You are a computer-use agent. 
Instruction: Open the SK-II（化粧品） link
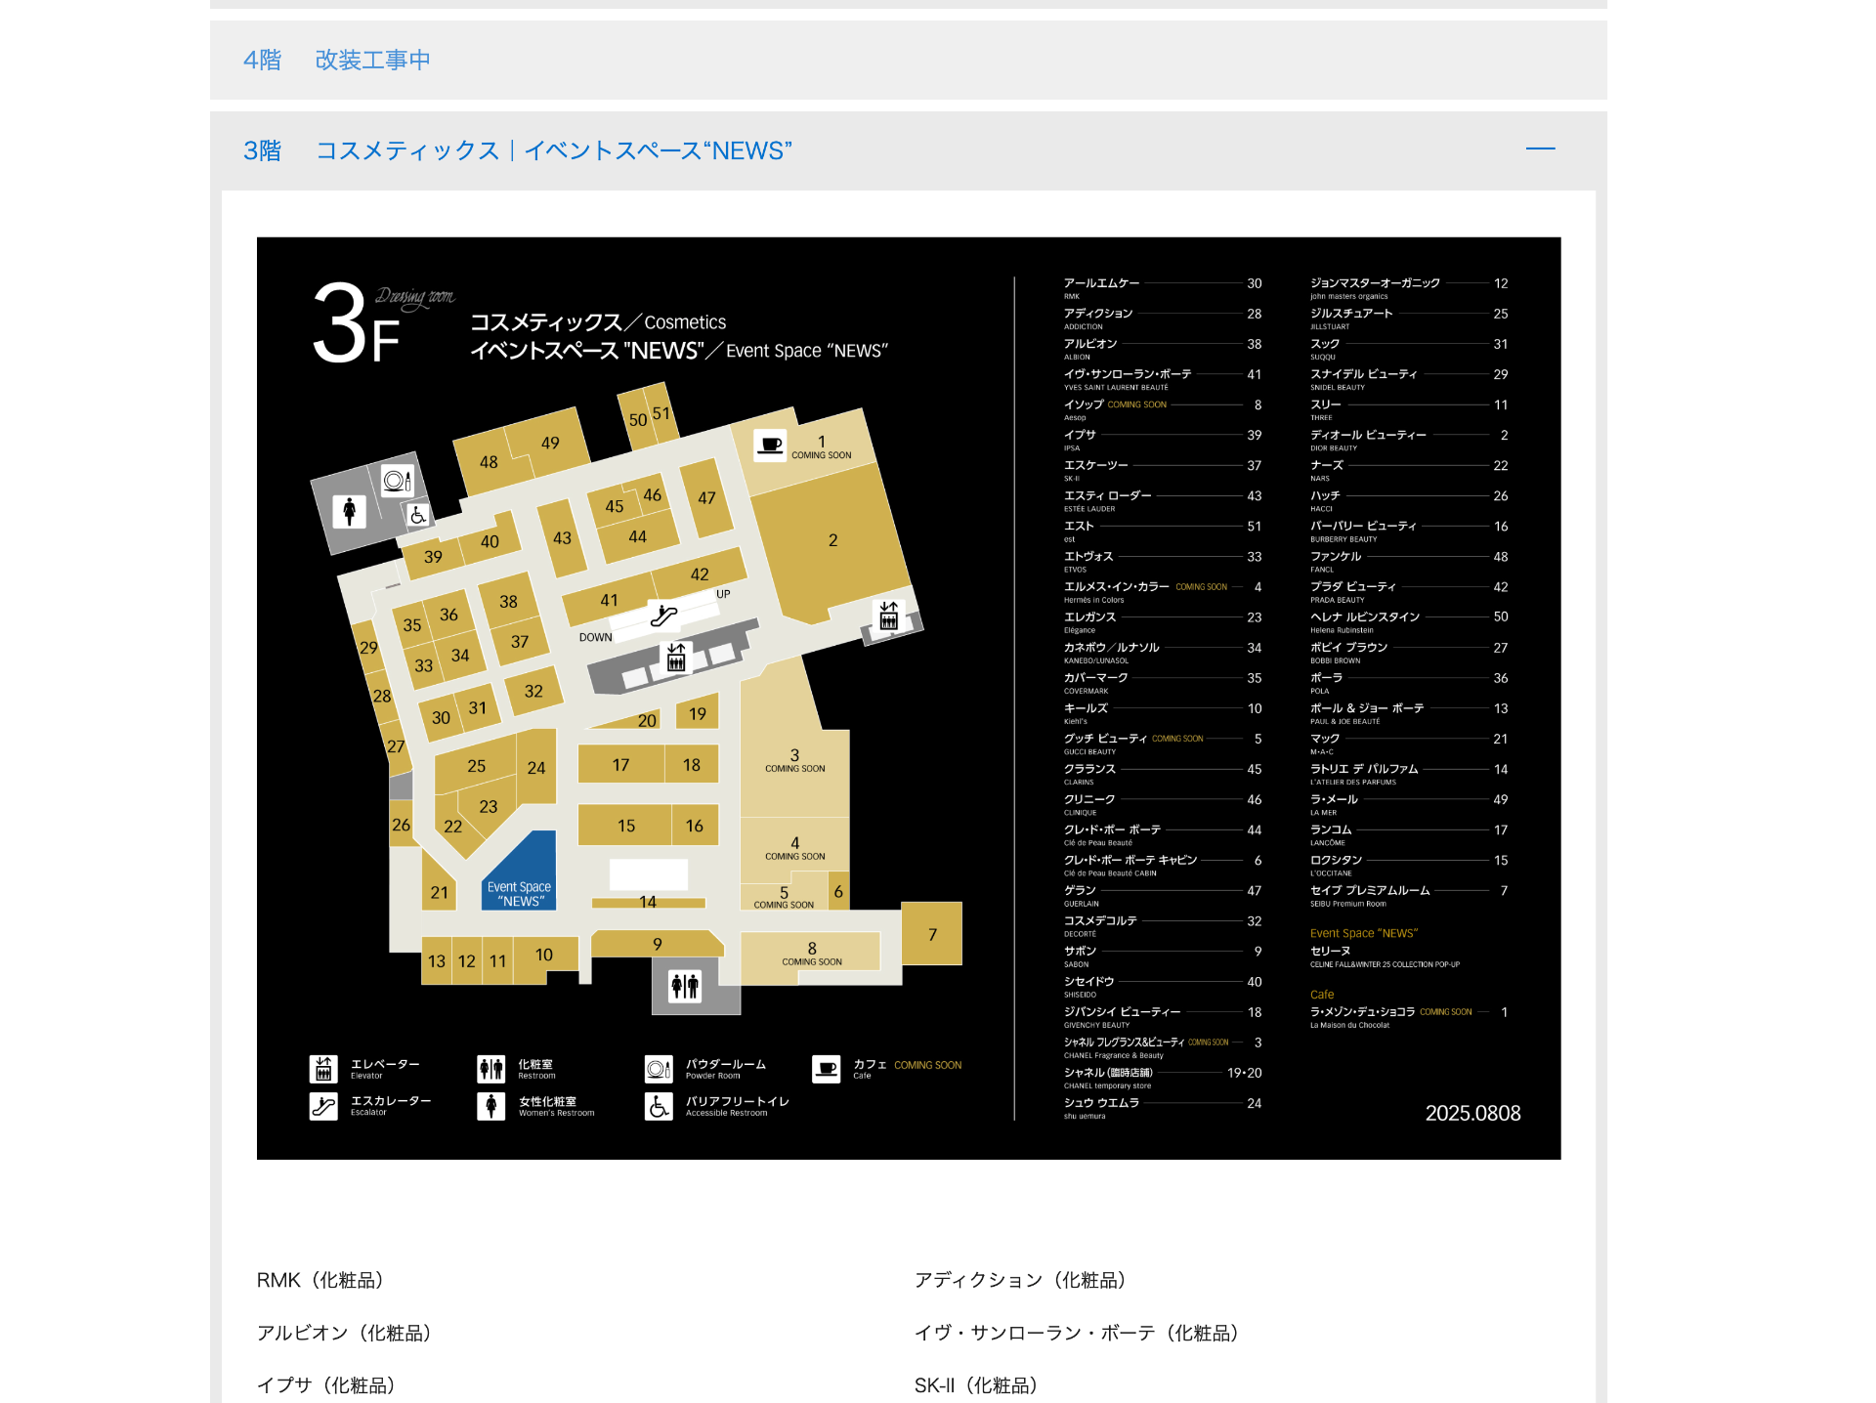[x=976, y=1385]
